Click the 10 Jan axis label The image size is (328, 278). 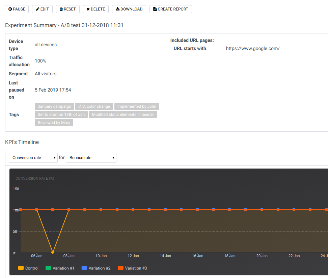click(x=101, y=256)
